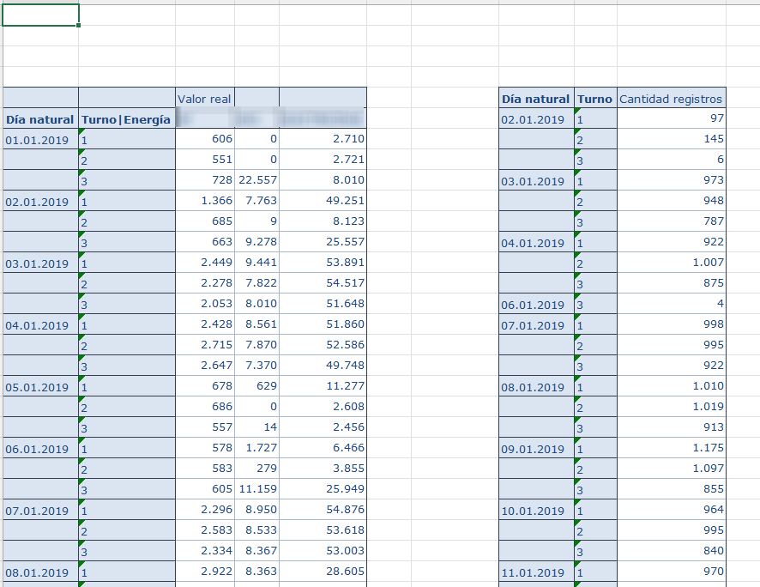
Task: Select registros cell with value 855
Action: (672, 488)
